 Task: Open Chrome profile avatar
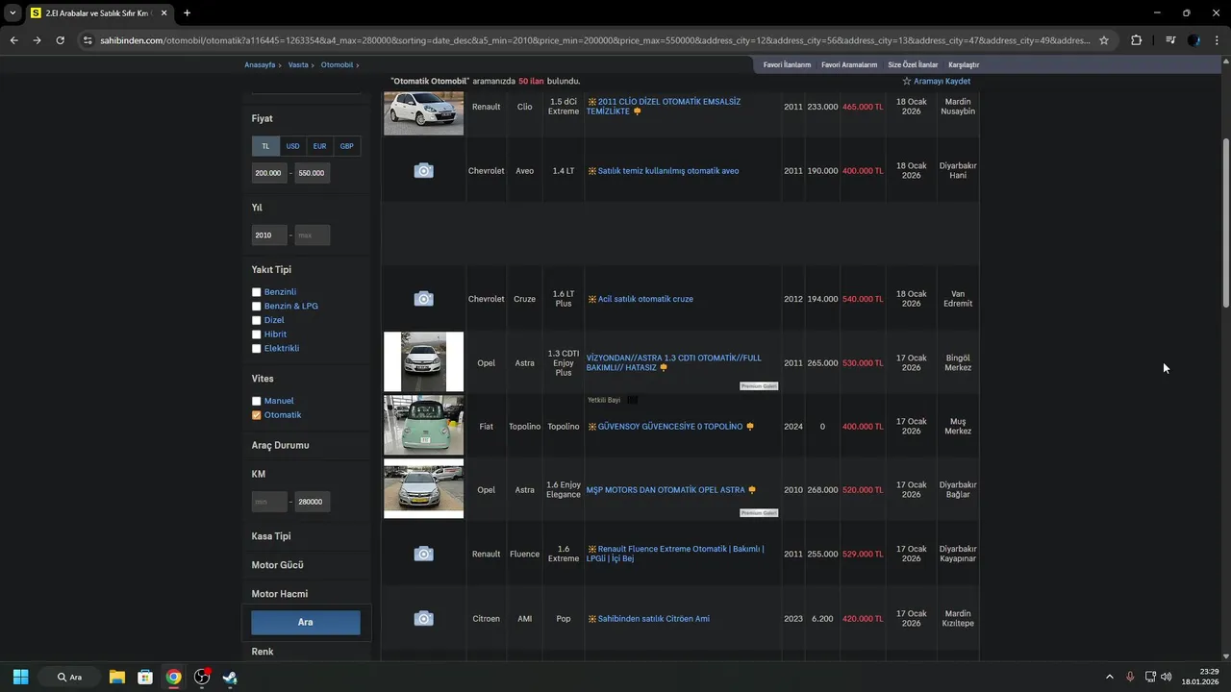1193,40
